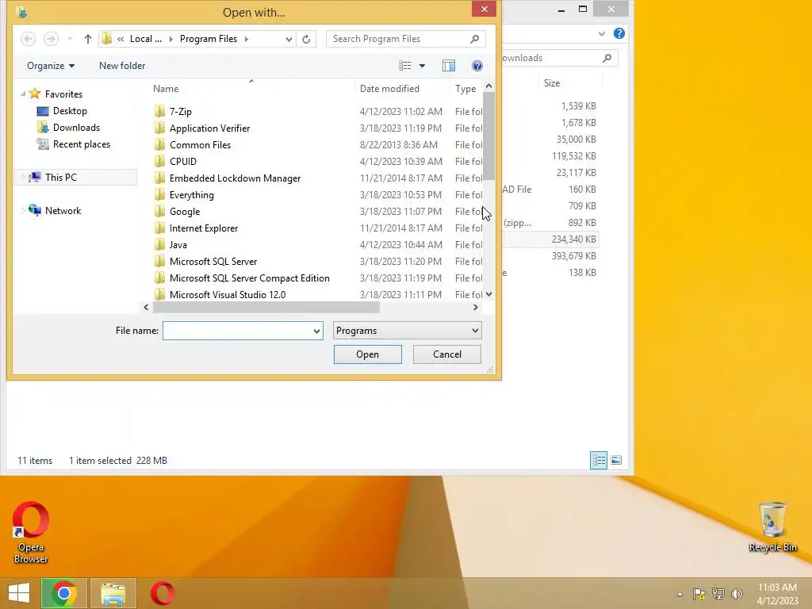Select the Recycle Bin desktop icon
This screenshot has height=609, width=812.
(x=772, y=527)
